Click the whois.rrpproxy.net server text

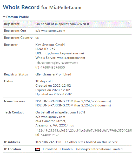71,58
